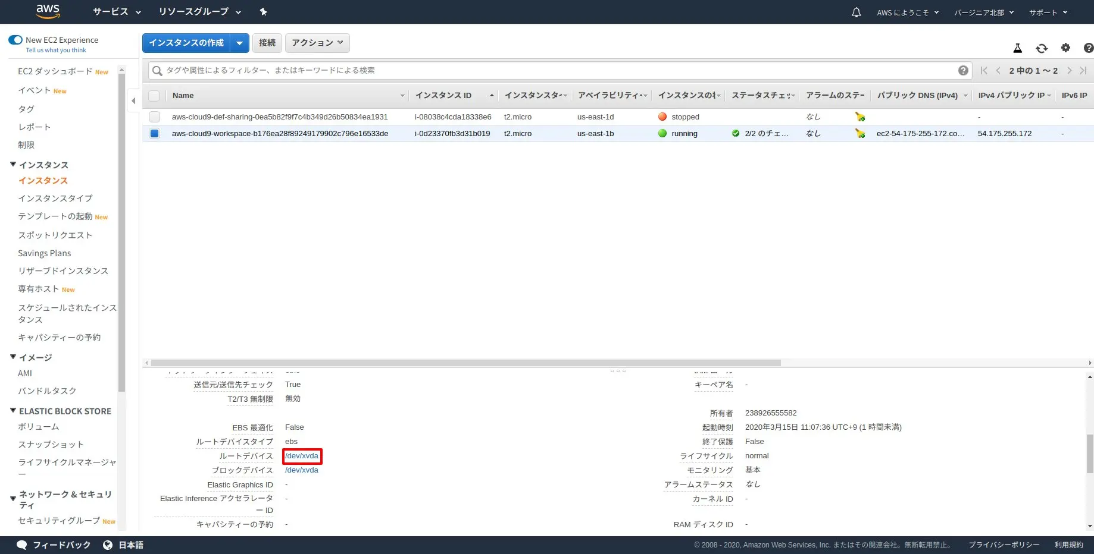This screenshot has height=554, width=1094.
Task: Click the horizontal table scrollbar
Action: coord(466,363)
